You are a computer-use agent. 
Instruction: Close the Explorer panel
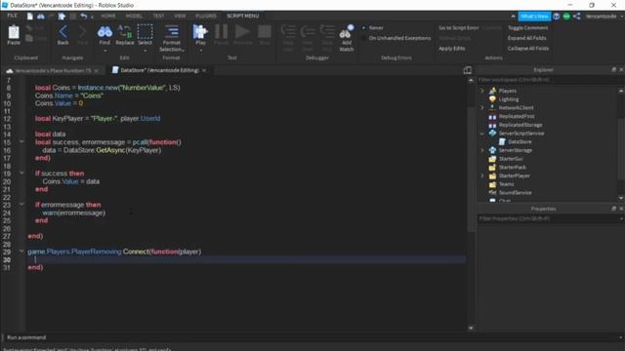(621, 69)
